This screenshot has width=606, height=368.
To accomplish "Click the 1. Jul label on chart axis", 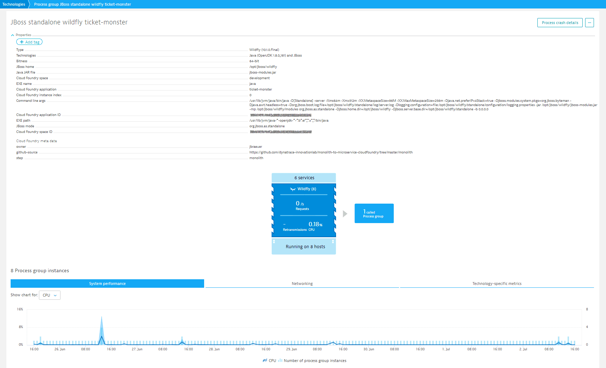I will tap(446, 349).
